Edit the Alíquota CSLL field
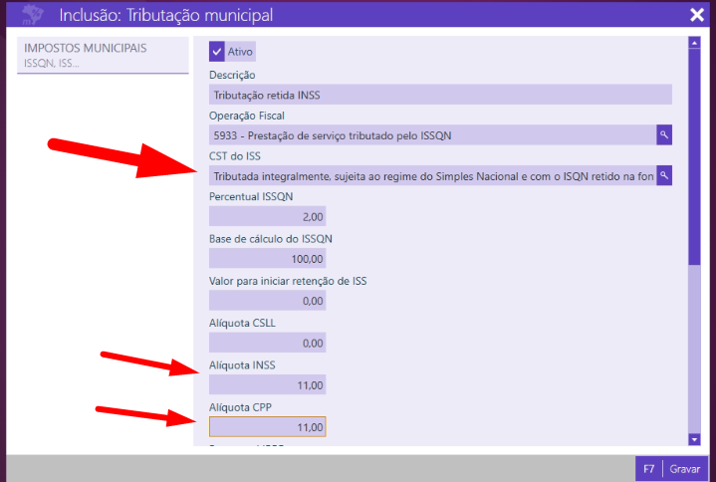Image resolution: width=716 pixels, height=482 pixels. click(x=267, y=342)
